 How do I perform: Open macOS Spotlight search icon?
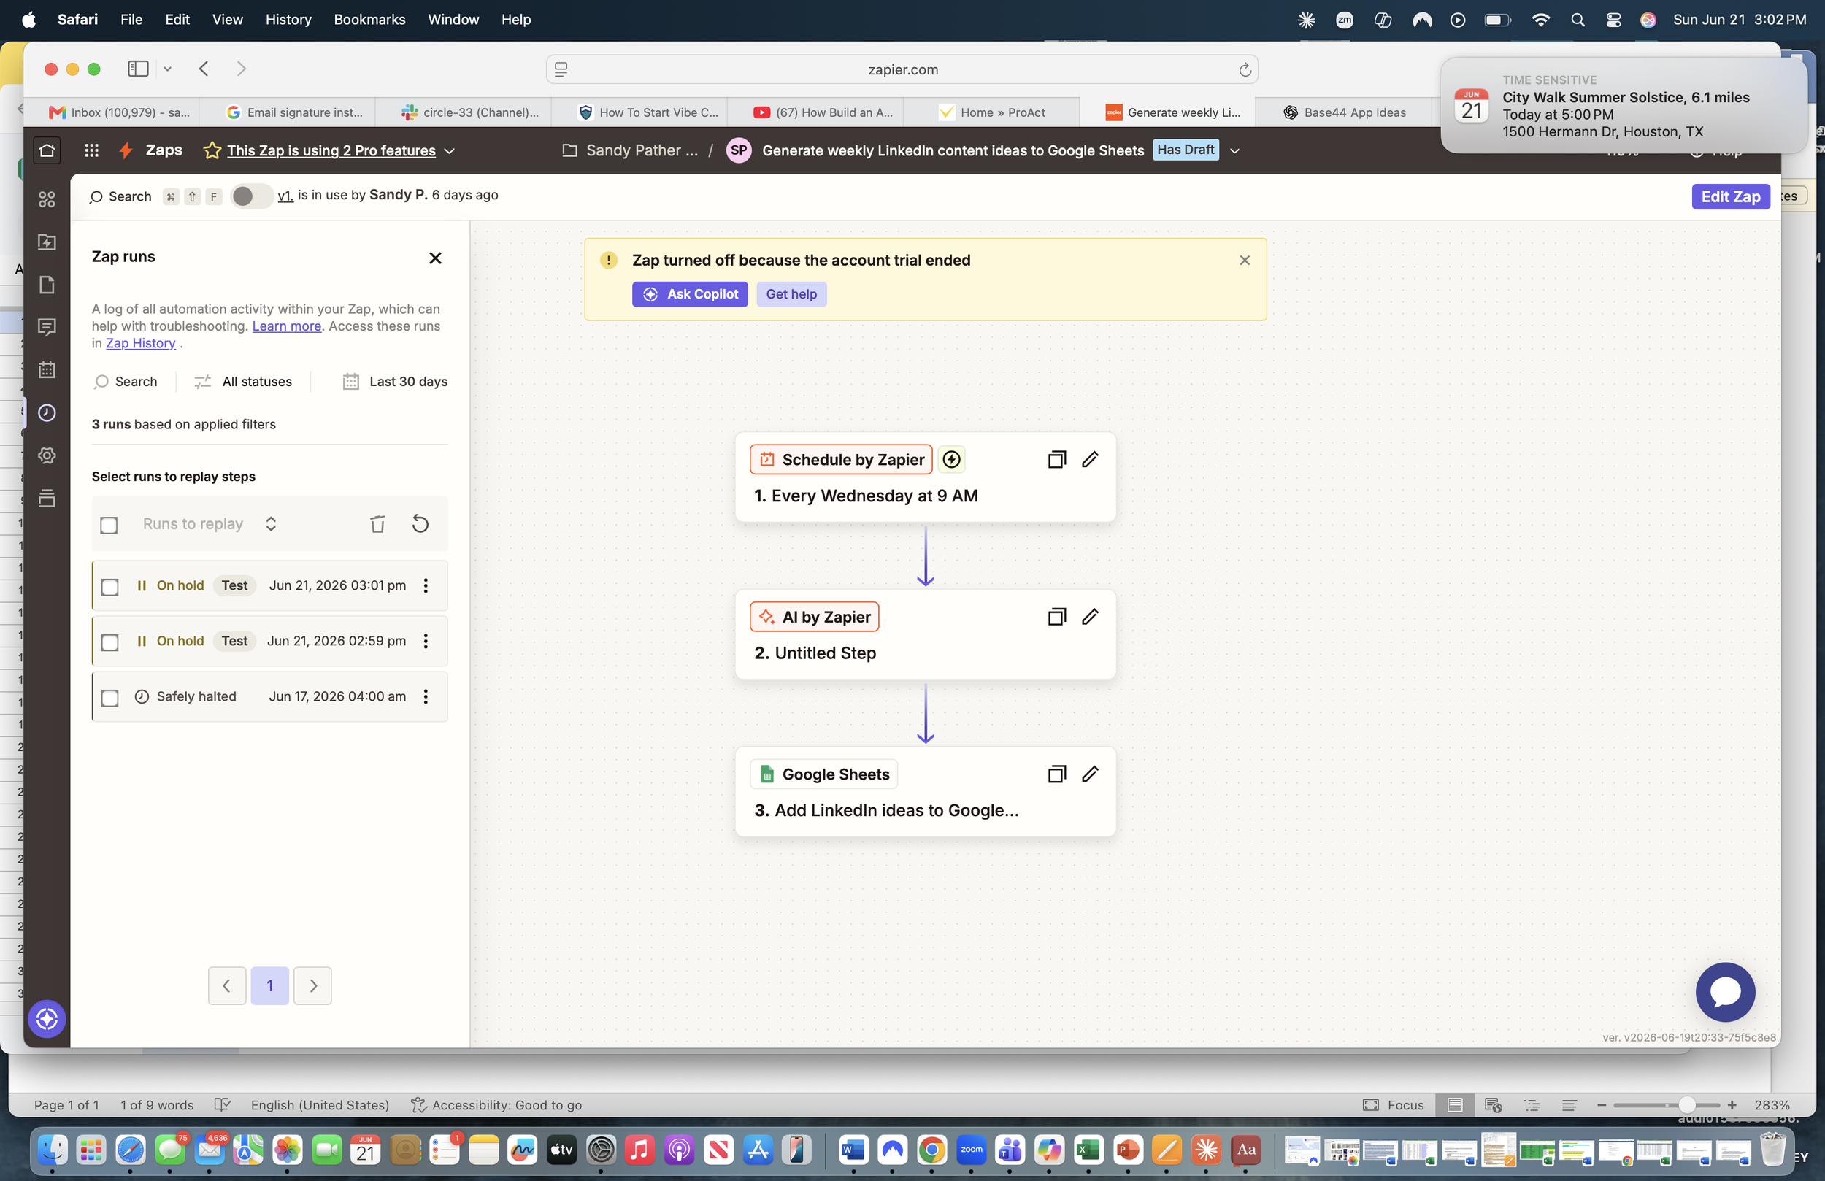coord(1578,20)
